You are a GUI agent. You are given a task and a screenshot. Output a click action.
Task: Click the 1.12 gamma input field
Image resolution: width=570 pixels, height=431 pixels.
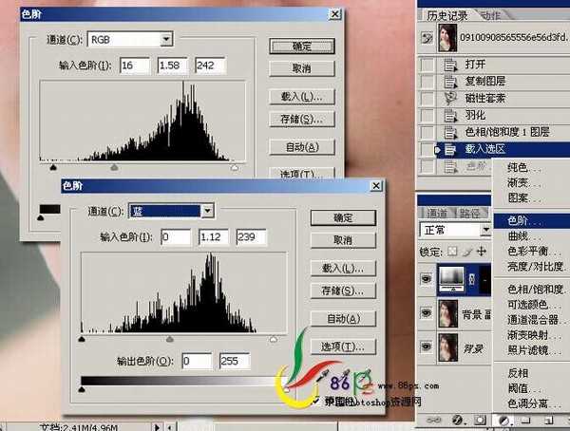click(x=214, y=237)
